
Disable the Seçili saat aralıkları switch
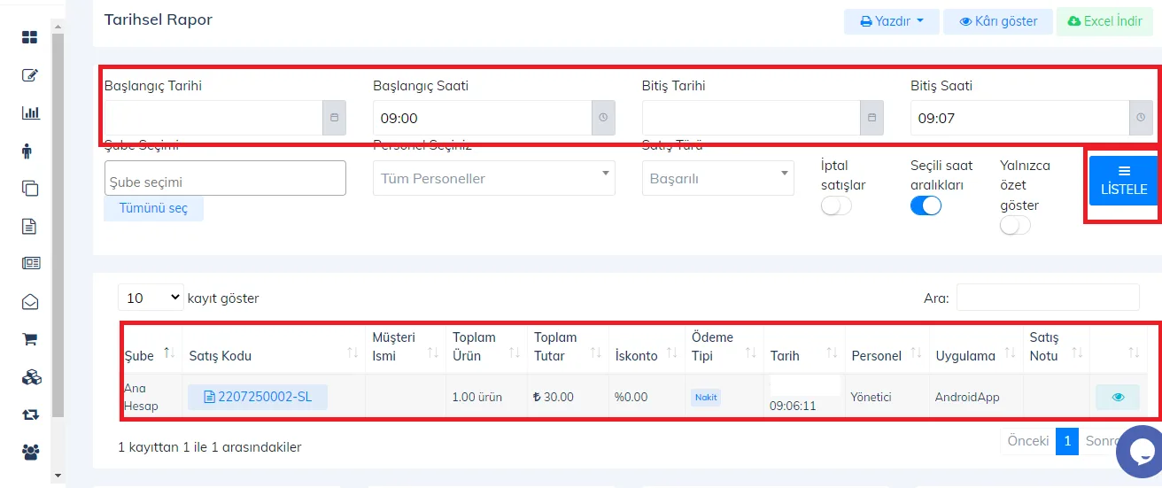(926, 206)
